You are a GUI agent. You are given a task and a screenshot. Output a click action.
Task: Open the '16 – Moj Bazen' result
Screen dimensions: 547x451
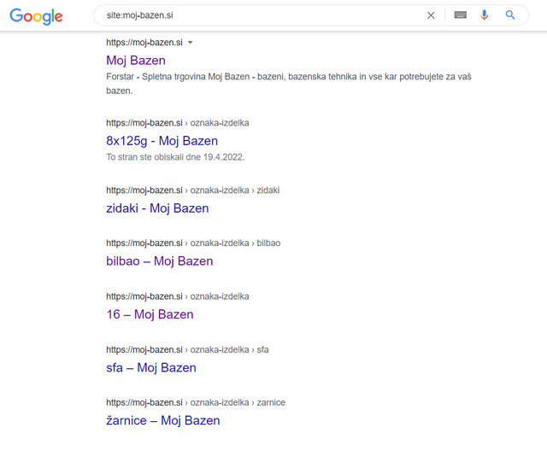coord(150,314)
